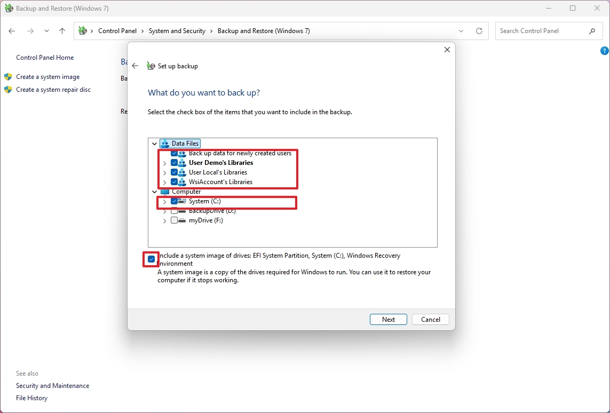Select myDrive (F:) label
The height and width of the screenshot is (413, 610).
pos(206,220)
